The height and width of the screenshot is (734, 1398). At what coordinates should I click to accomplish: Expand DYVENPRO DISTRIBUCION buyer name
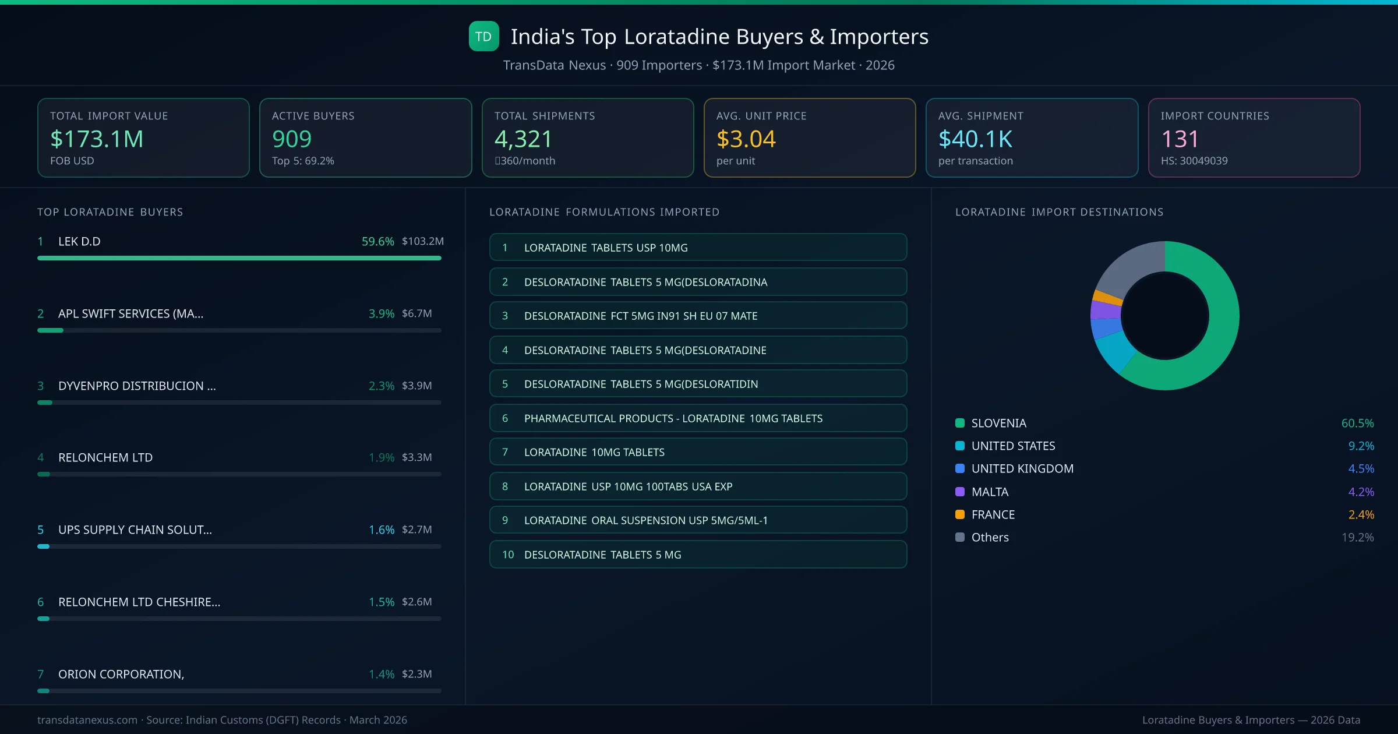pyautogui.click(x=137, y=386)
